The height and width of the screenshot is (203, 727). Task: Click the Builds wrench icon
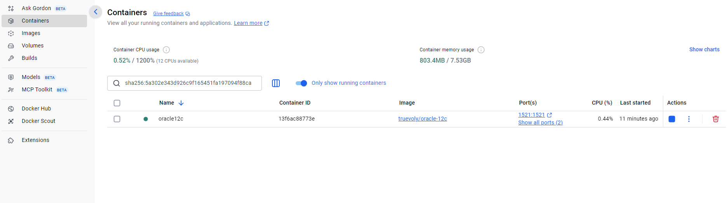[x=11, y=58]
